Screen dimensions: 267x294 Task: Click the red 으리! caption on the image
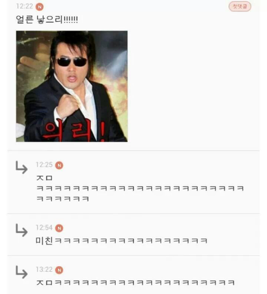coord(74,130)
